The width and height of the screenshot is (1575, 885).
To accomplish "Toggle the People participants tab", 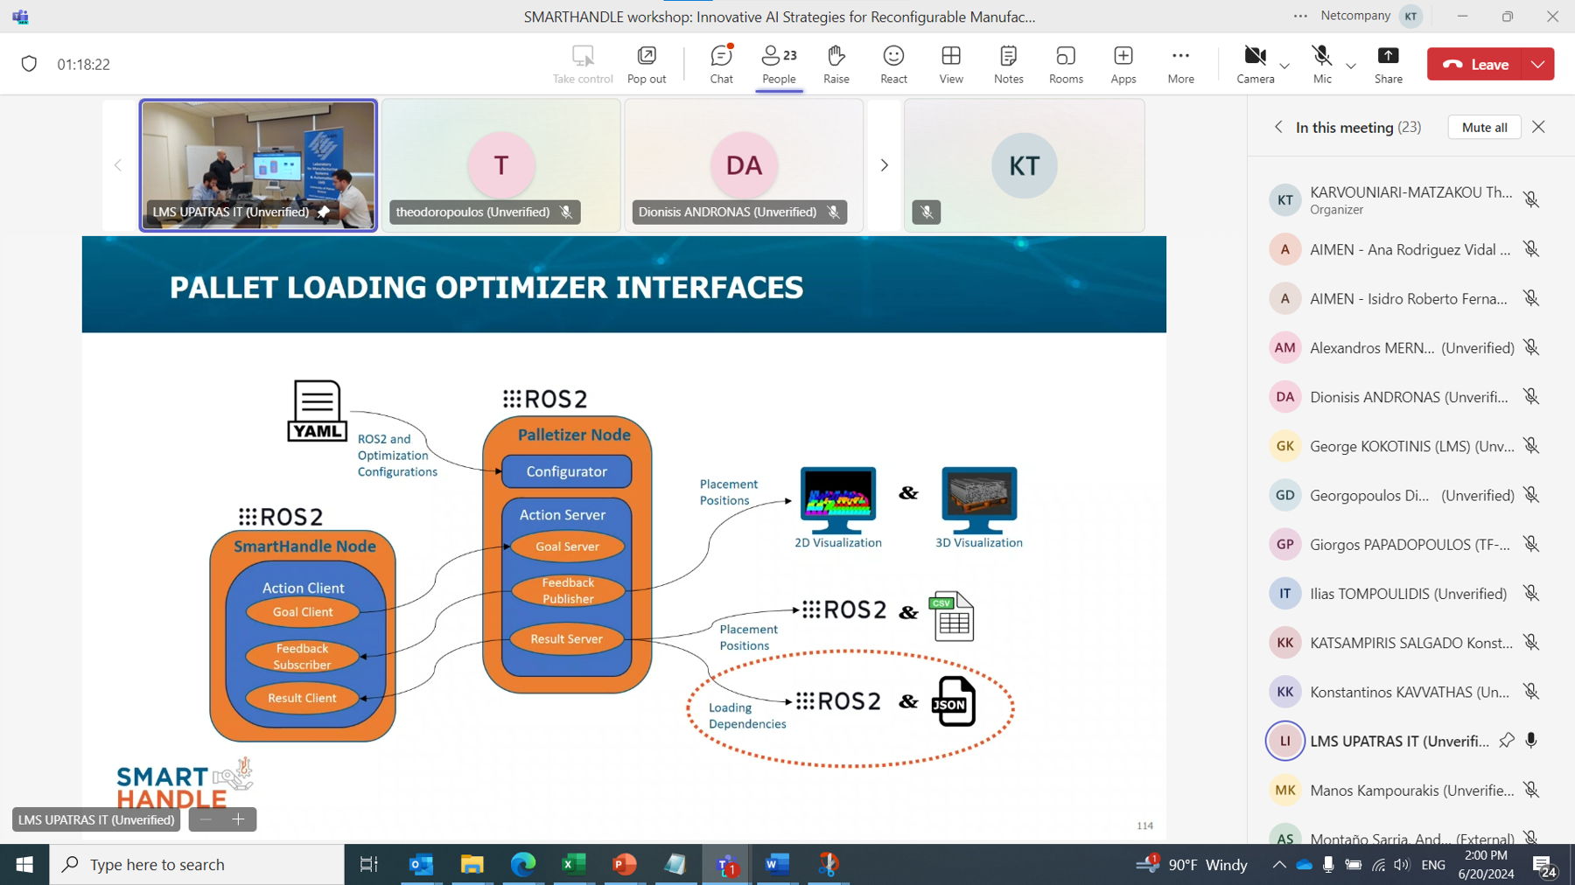I will [779, 64].
